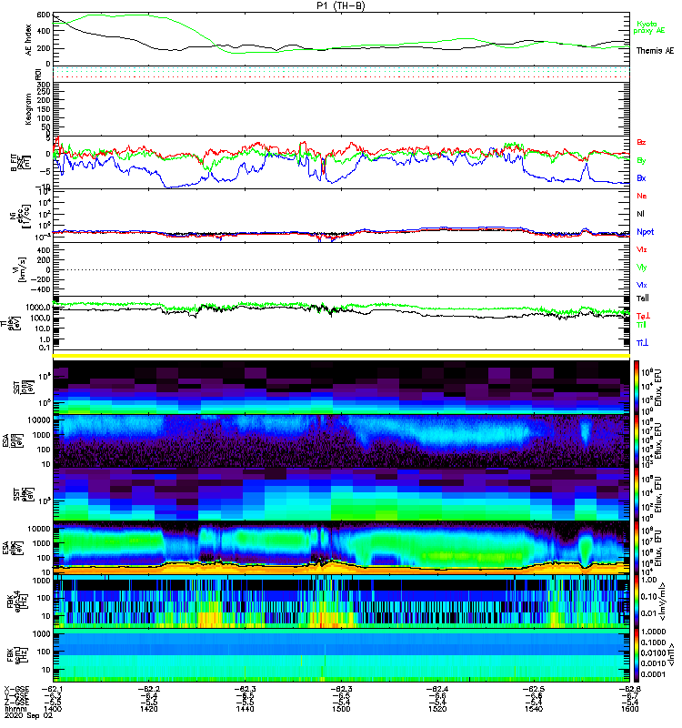This screenshot has width=682, height=728.
Task: Click the plot title P1 (TH-B)
Action: pos(341,5)
